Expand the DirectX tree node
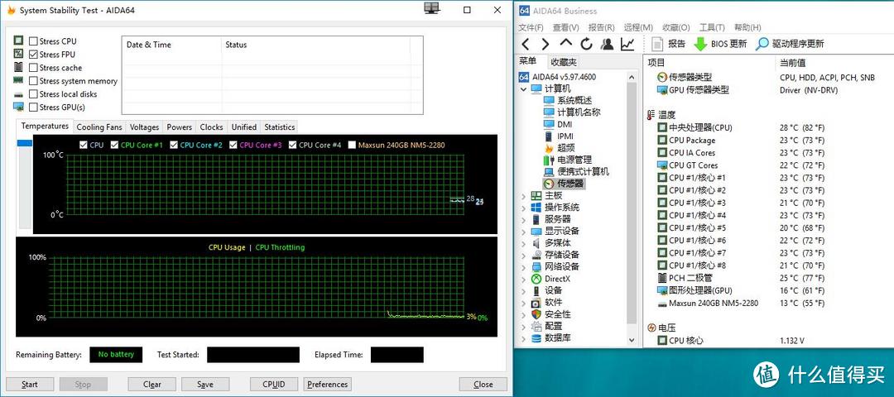 523,279
